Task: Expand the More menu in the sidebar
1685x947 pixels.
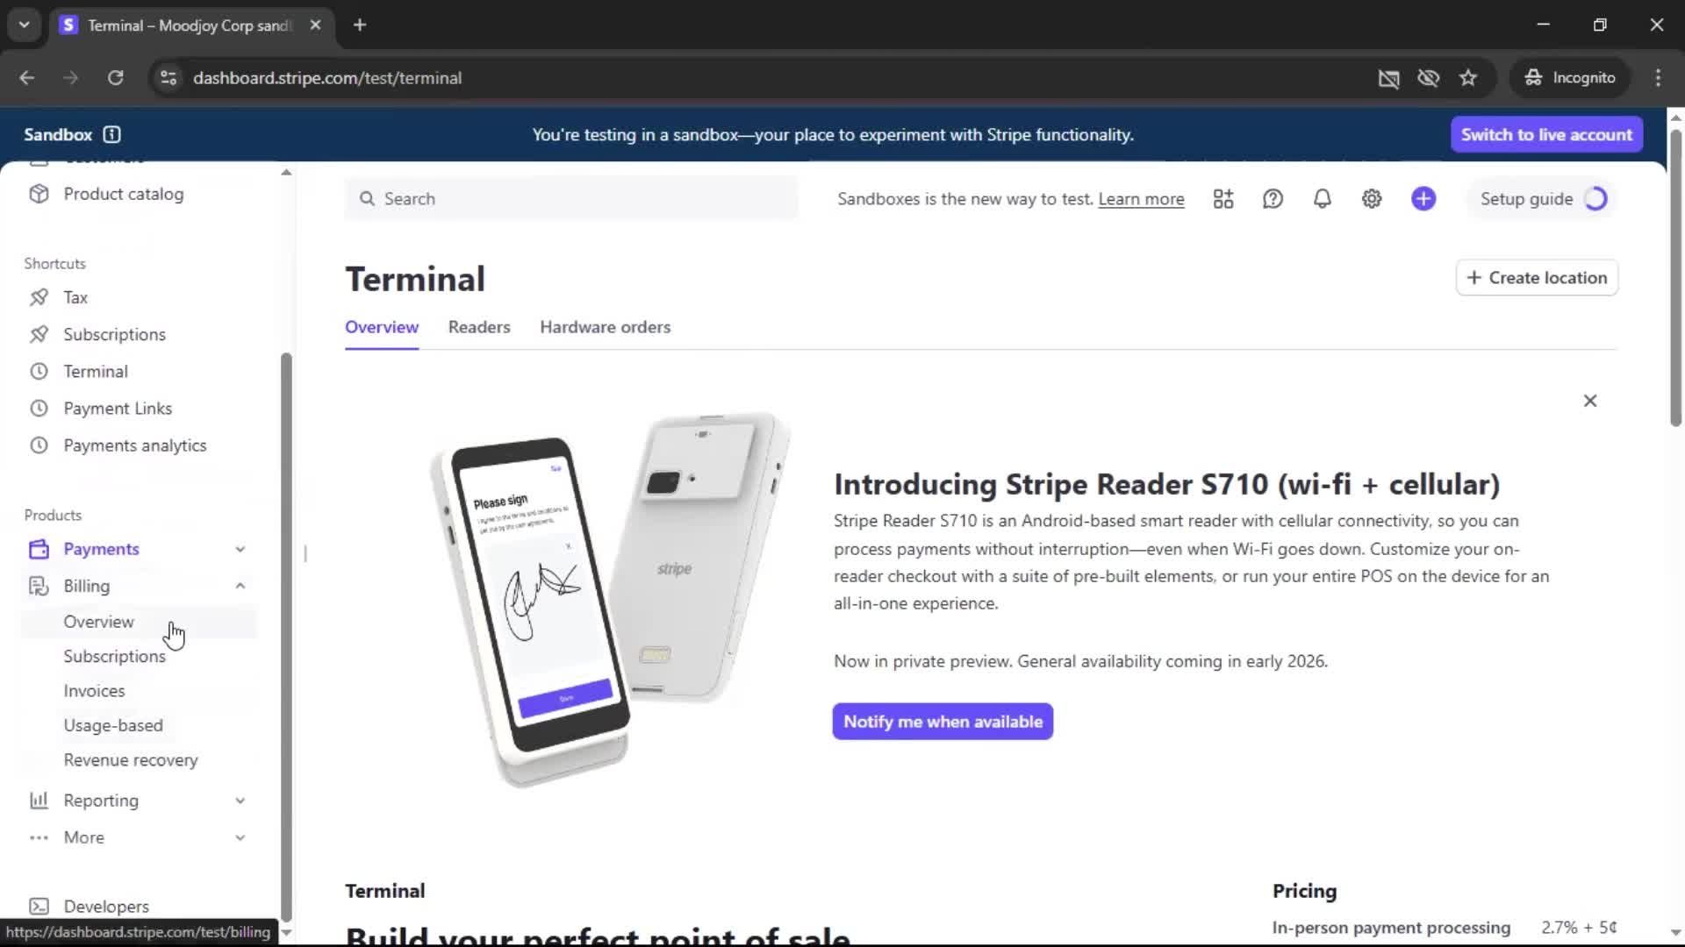Action: click(x=240, y=837)
